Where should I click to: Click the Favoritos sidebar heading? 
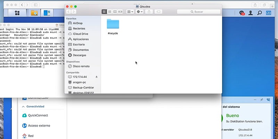click(x=71, y=19)
